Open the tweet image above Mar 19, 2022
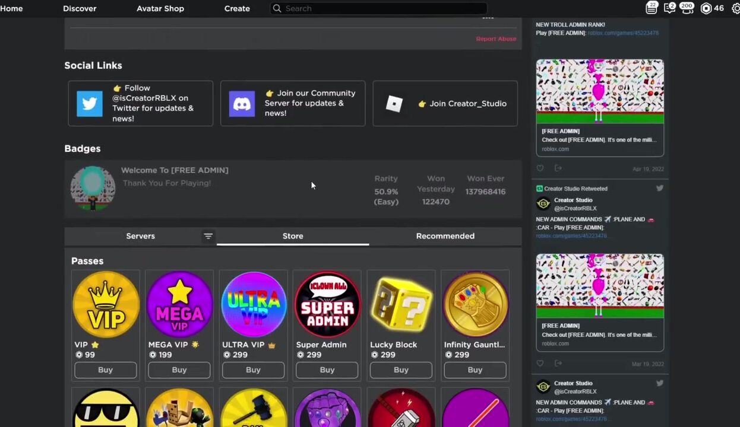The image size is (740, 427). (x=600, y=286)
